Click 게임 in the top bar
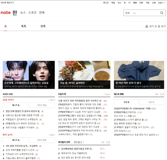The width and height of the screenshot is (167, 160). (x=148, y=3)
